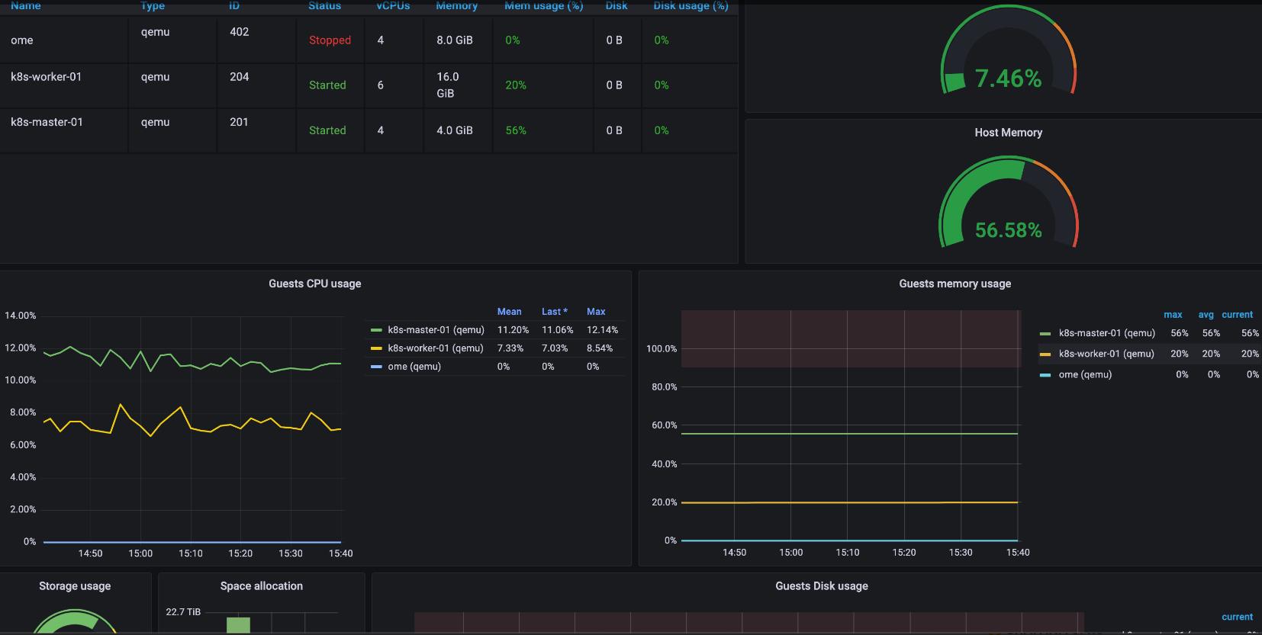
Task: Sort table by the Memory column header
Action: tap(456, 5)
